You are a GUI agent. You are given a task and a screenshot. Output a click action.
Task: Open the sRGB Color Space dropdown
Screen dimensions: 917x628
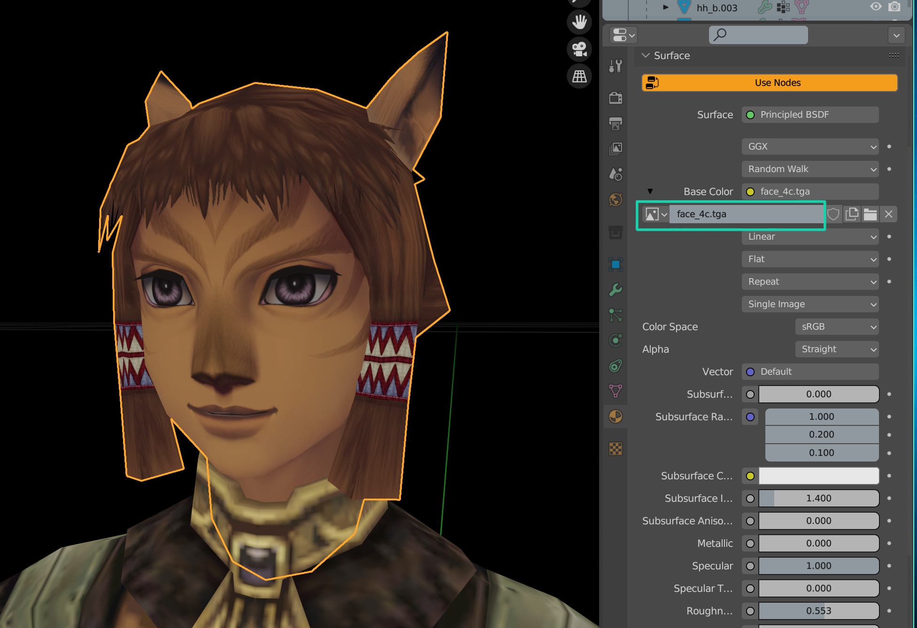[837, 327]
